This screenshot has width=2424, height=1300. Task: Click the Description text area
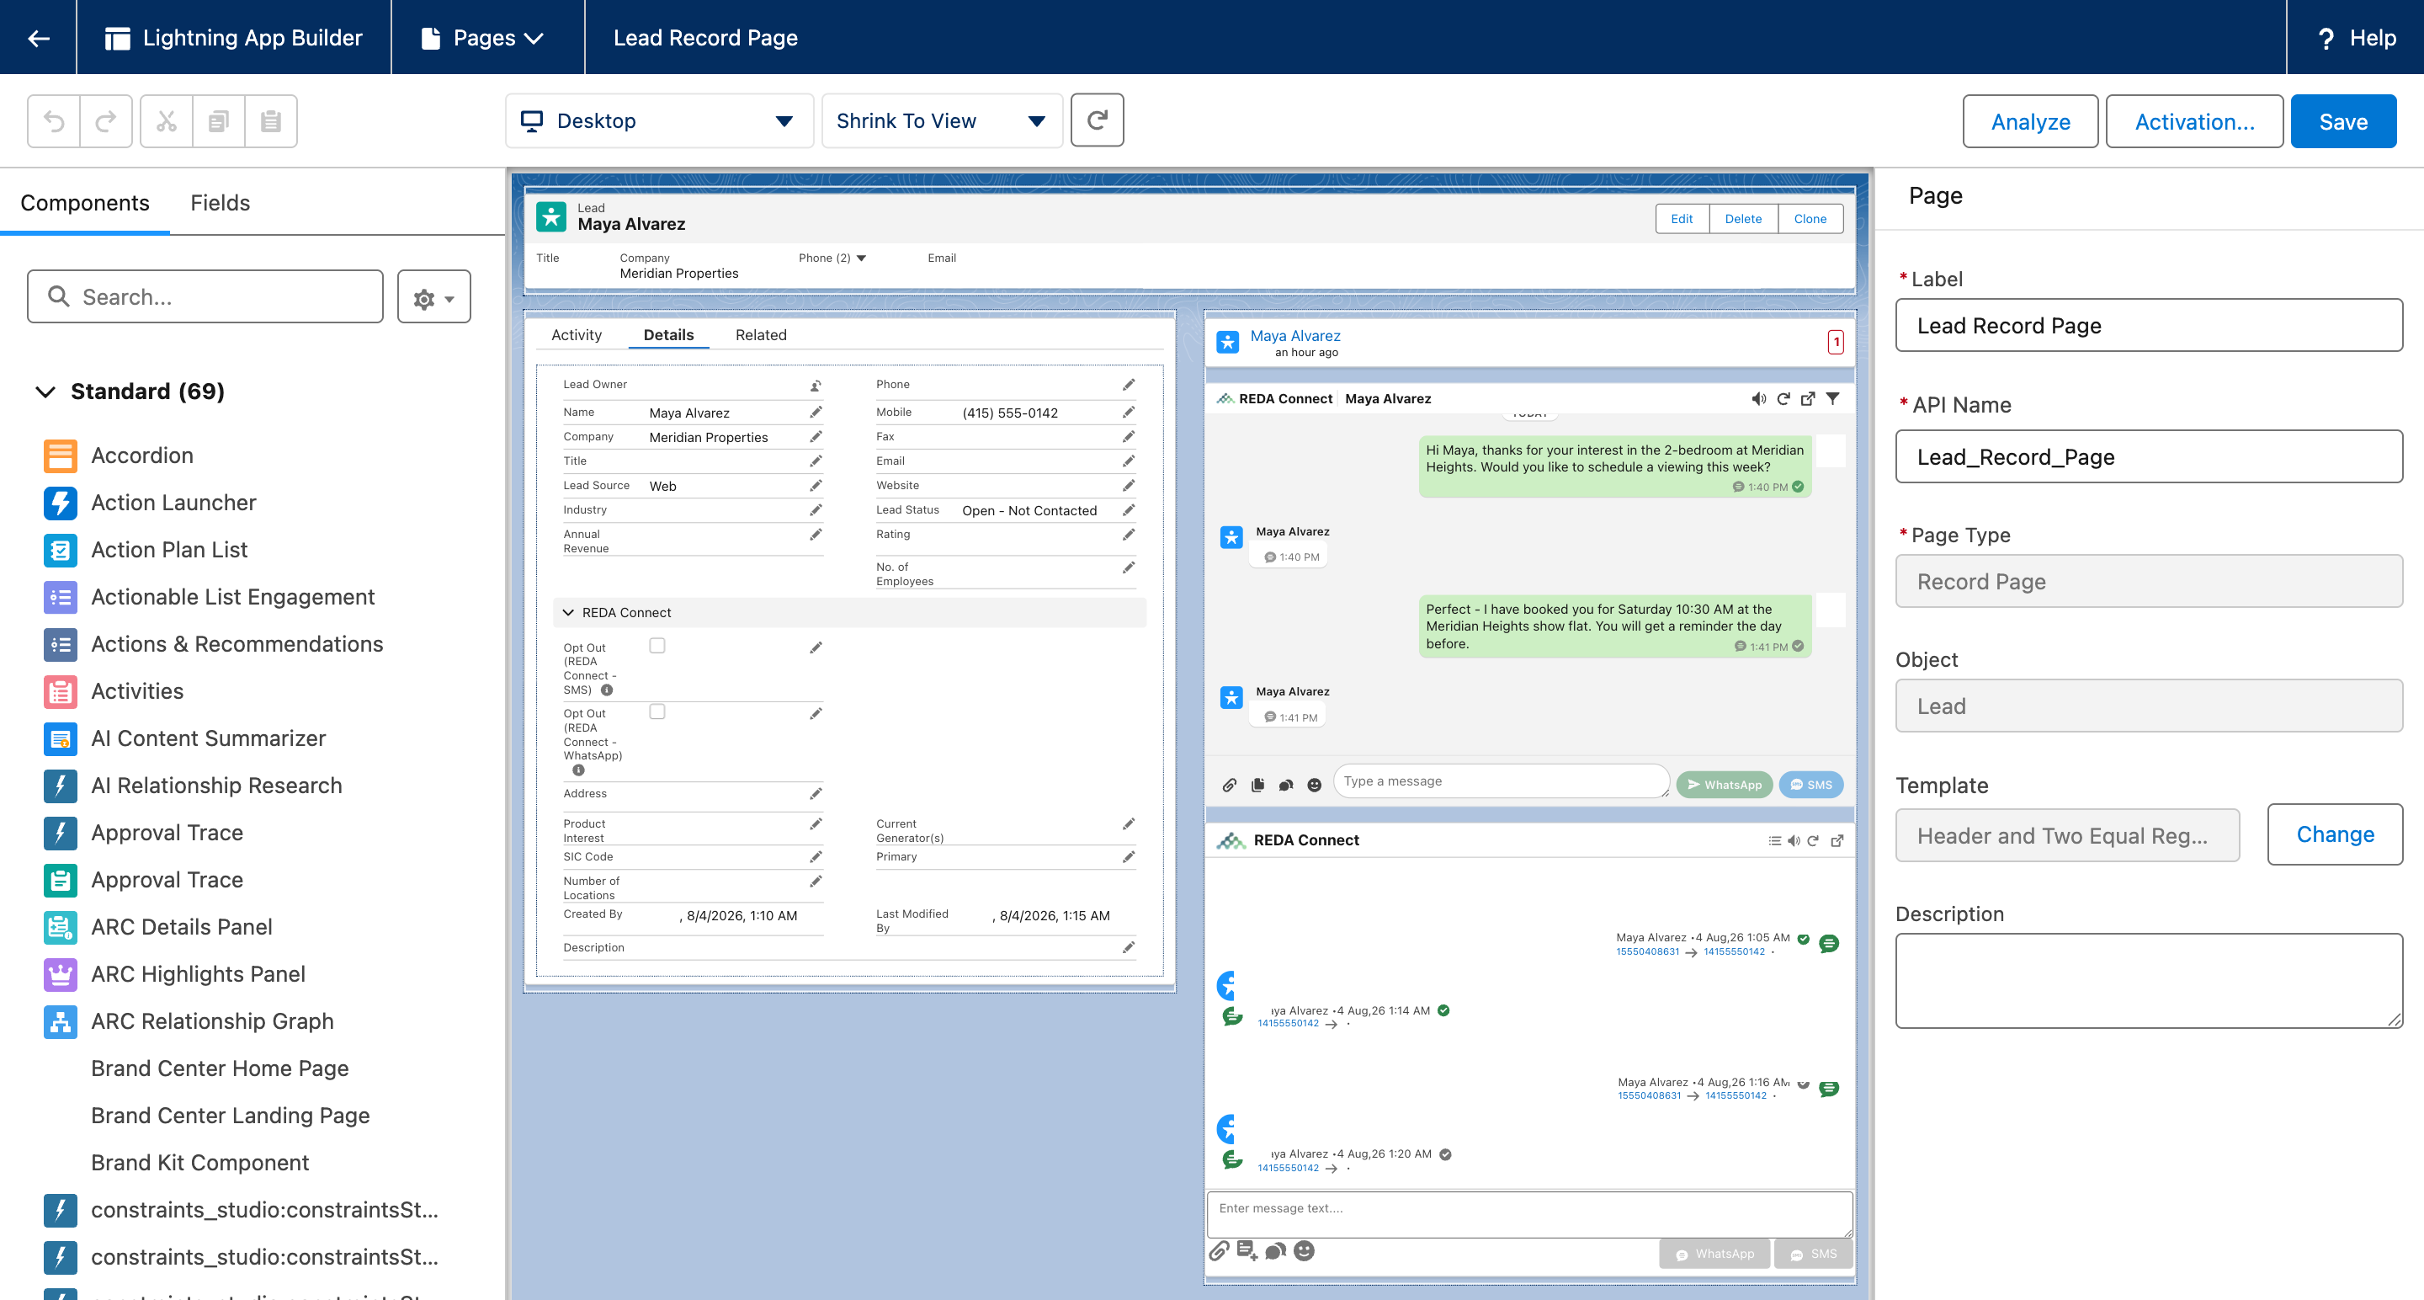click(x=2150, y=981)
